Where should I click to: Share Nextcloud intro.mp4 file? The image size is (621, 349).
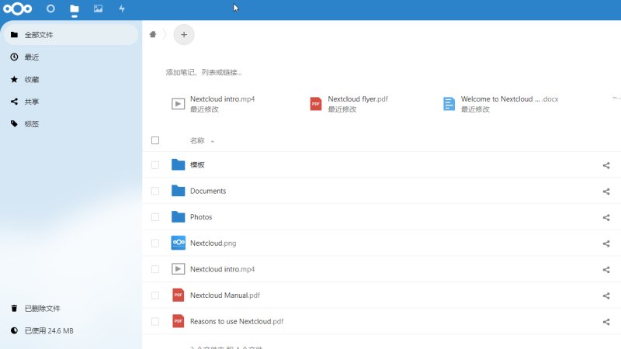point(606,270)
